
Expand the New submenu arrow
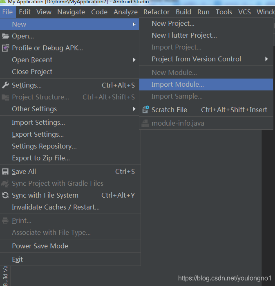134,24
